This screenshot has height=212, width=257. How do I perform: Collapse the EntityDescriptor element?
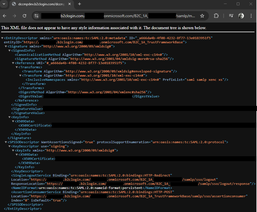coord(2,38)
